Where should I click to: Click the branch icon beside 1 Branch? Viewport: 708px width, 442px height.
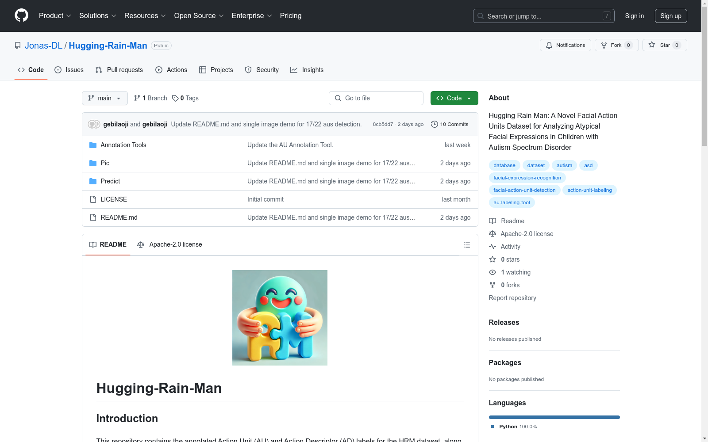click(x=137, y=98)
